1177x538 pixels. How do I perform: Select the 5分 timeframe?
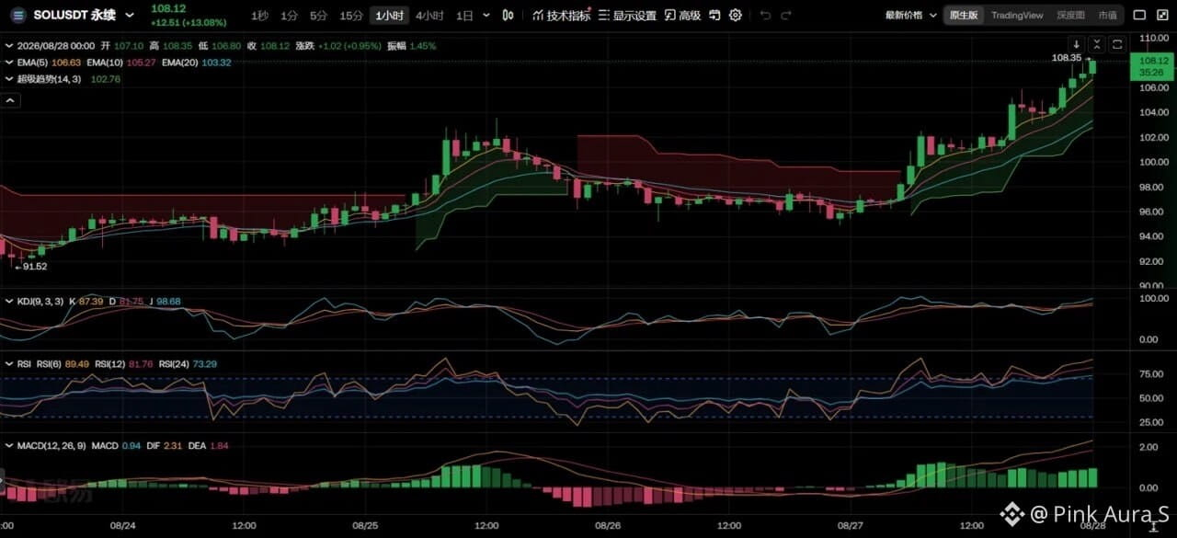click(x=318, y=16)
